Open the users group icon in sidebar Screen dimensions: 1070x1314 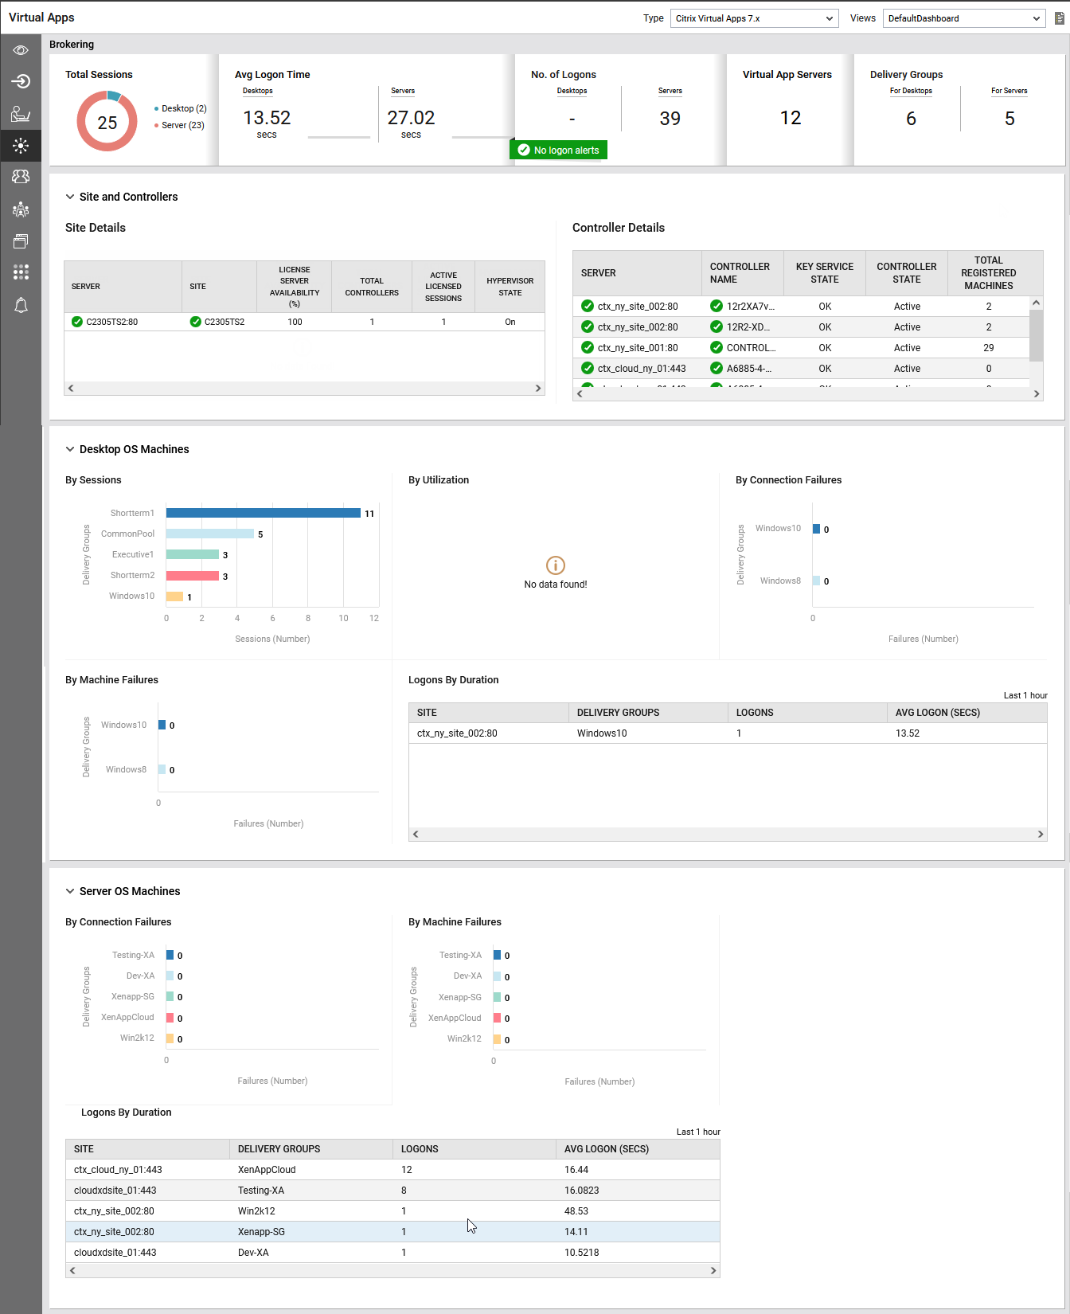[x=21, y=177]
